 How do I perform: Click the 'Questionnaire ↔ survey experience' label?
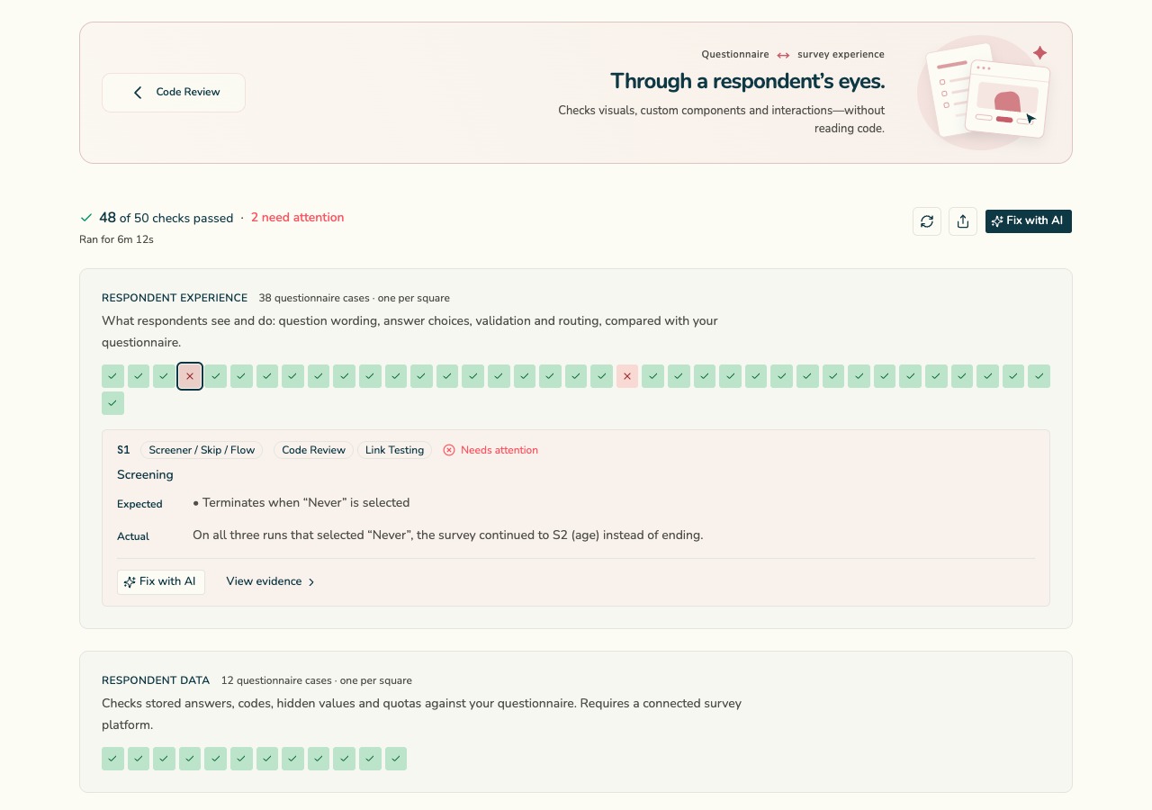click(x=793, y=54)
